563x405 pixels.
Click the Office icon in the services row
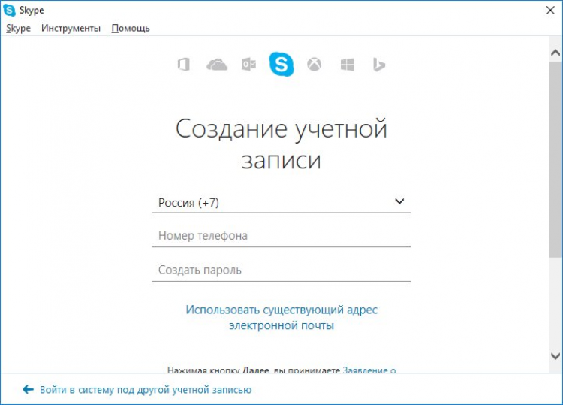184,65
